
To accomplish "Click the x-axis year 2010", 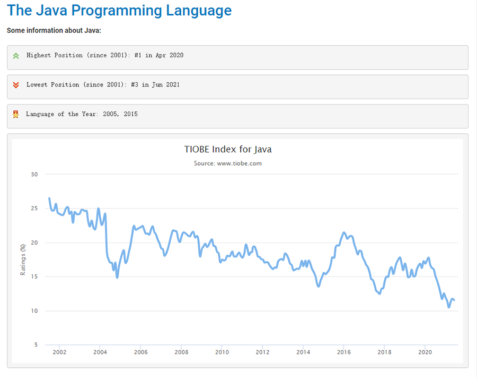I will click(x=222, y=352).
